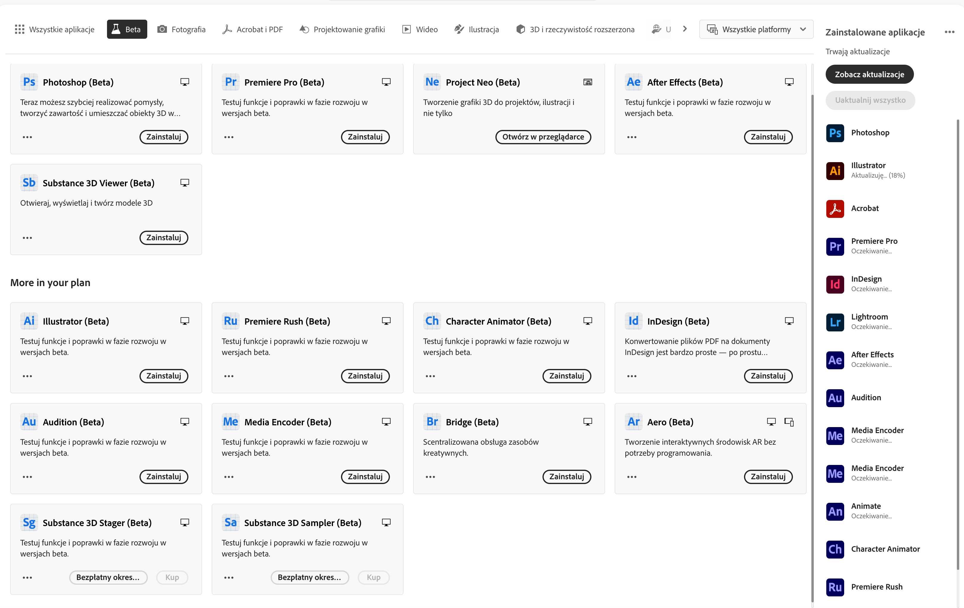Click the Substance 3D Stager Sg icon

point(29,522)
